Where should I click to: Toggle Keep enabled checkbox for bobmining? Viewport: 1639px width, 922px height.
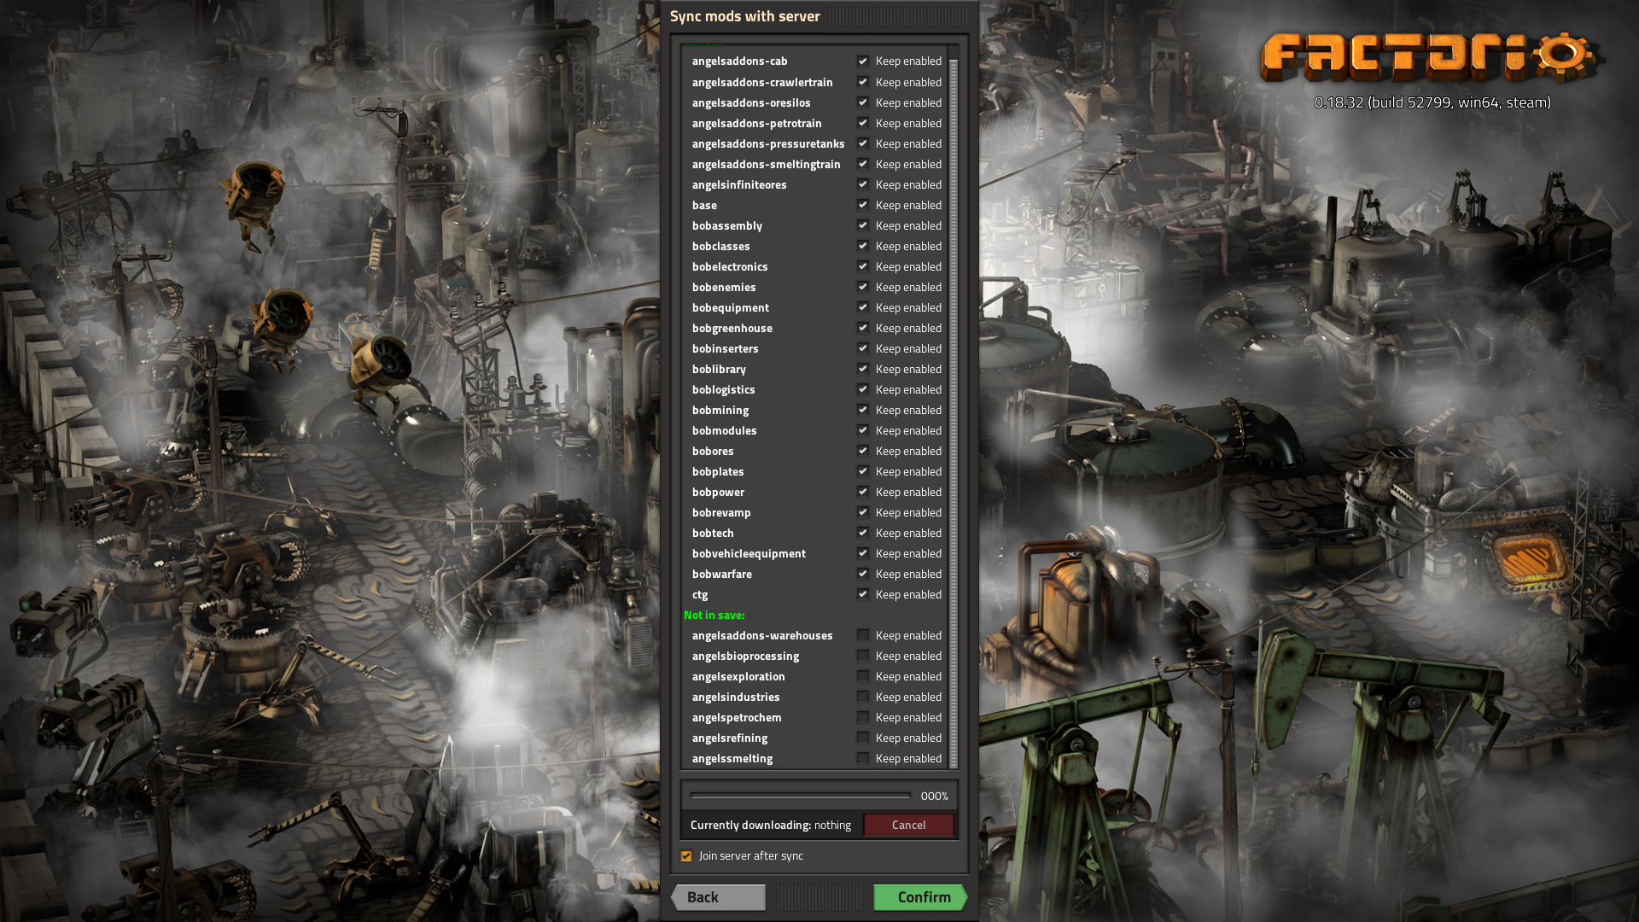[x=863, y=410]
